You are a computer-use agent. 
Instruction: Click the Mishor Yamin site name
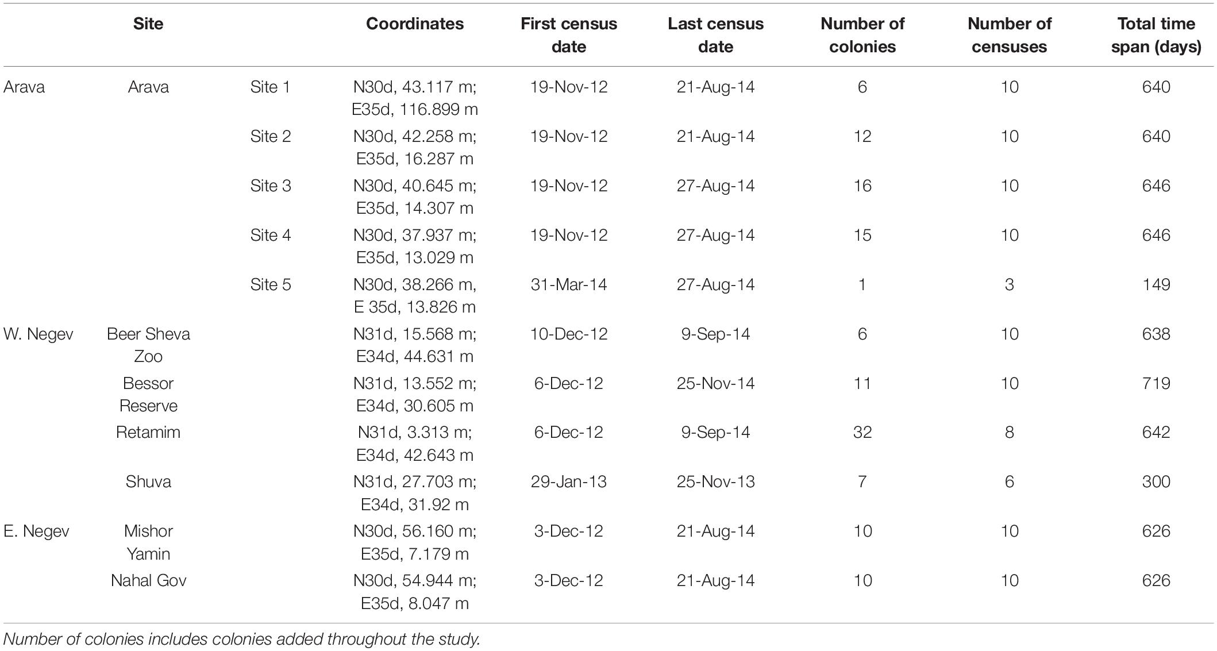148,542
